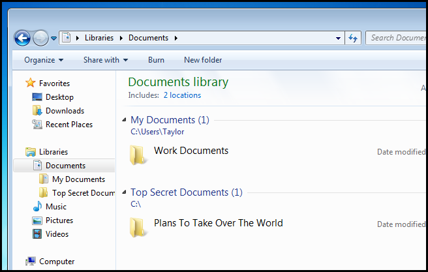Viewport: 428px width, 272px height.
Task: Select Libraries in the address path
Action: (x=99, y=38)
